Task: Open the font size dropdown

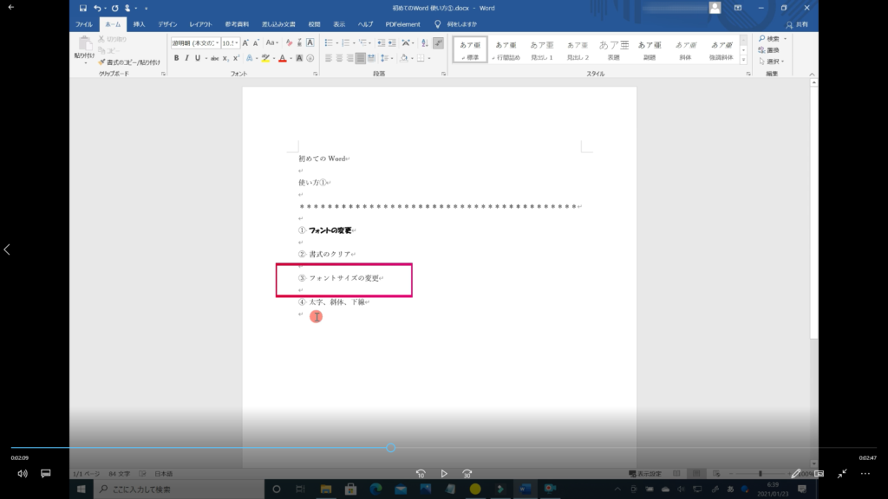Action: coord(237,42)
